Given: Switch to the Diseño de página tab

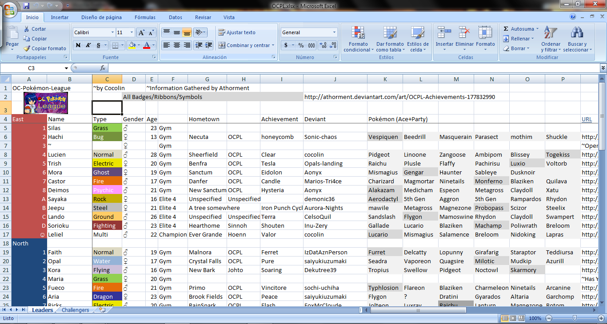Looking at the screenshot, I should pos(101,17).
